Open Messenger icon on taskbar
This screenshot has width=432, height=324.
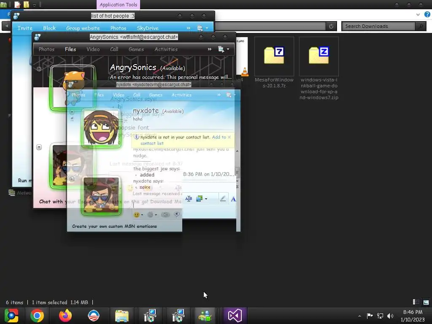(x=205, y=316)
